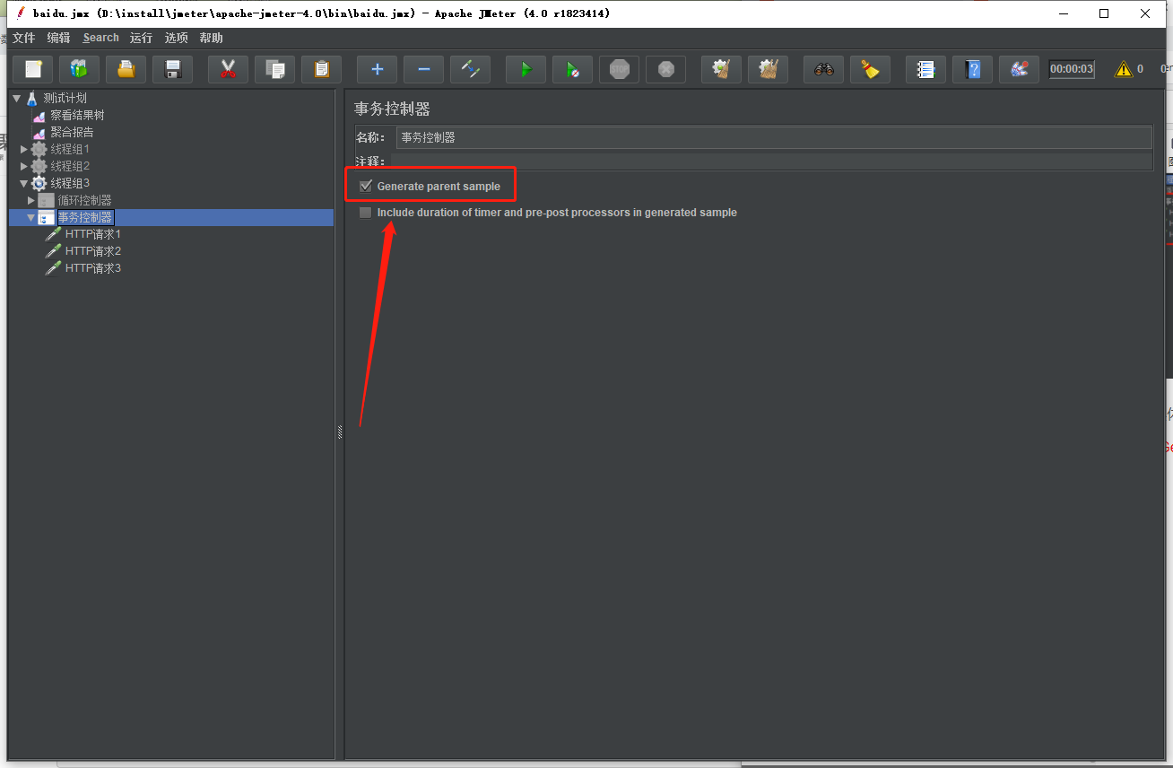Viewport: 1173px width, 768px height.
Task: Click the split pane divider handle
Action: point(340,432)
